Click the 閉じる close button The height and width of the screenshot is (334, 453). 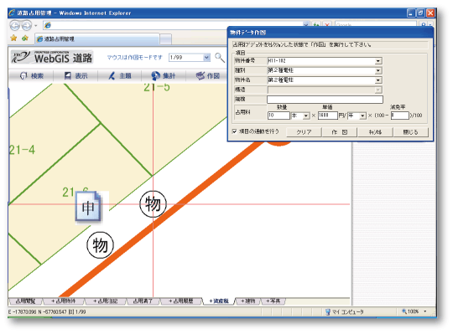point(410,132)
